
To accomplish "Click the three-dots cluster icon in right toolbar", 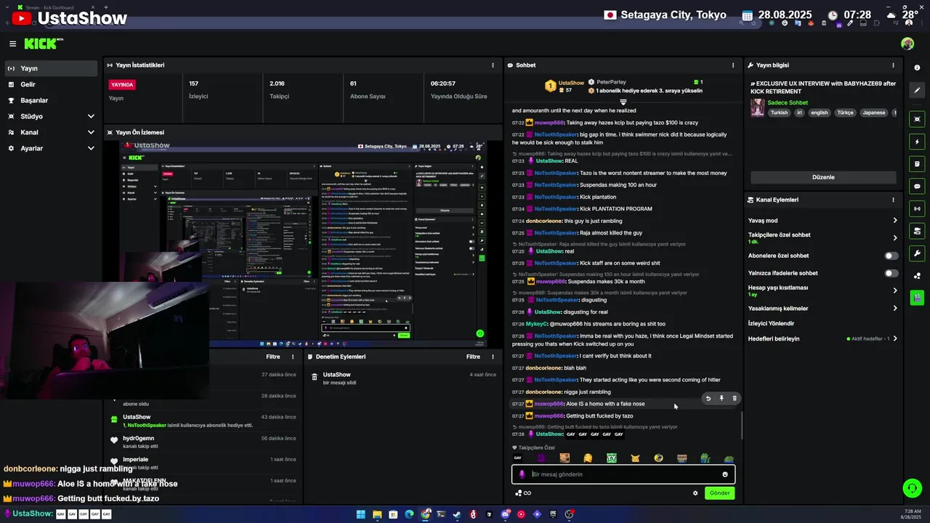I will coord(917,276).
